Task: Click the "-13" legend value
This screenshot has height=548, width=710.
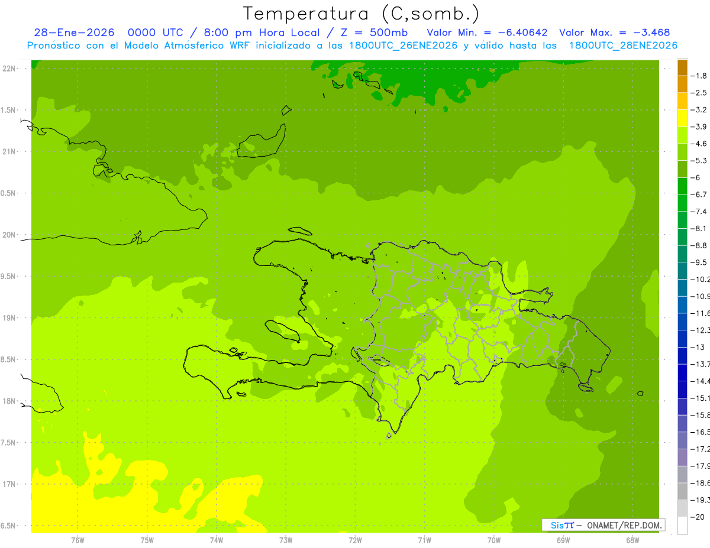Action: point(698,347)
